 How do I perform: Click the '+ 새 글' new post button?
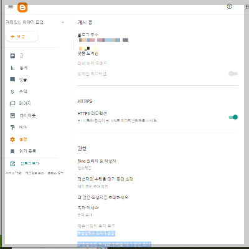click(x=22, y=37)
